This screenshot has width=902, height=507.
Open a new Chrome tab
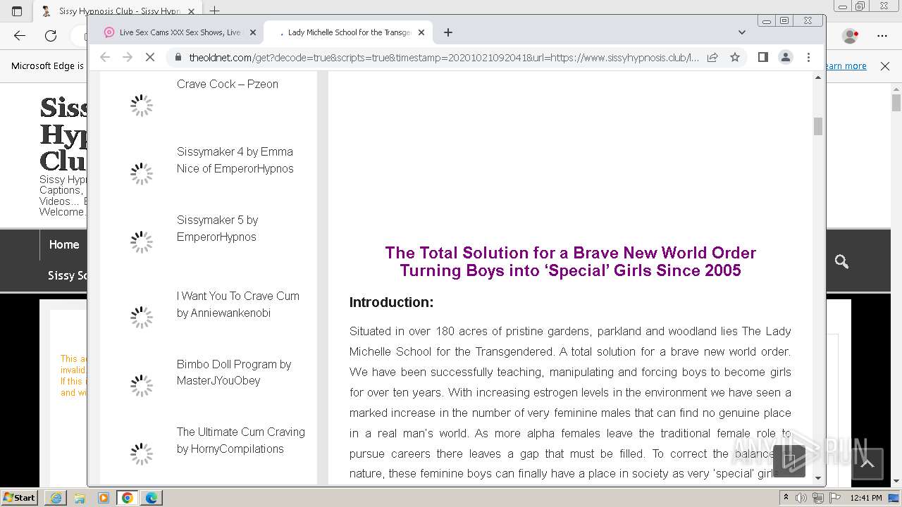(x=448, y=32)
